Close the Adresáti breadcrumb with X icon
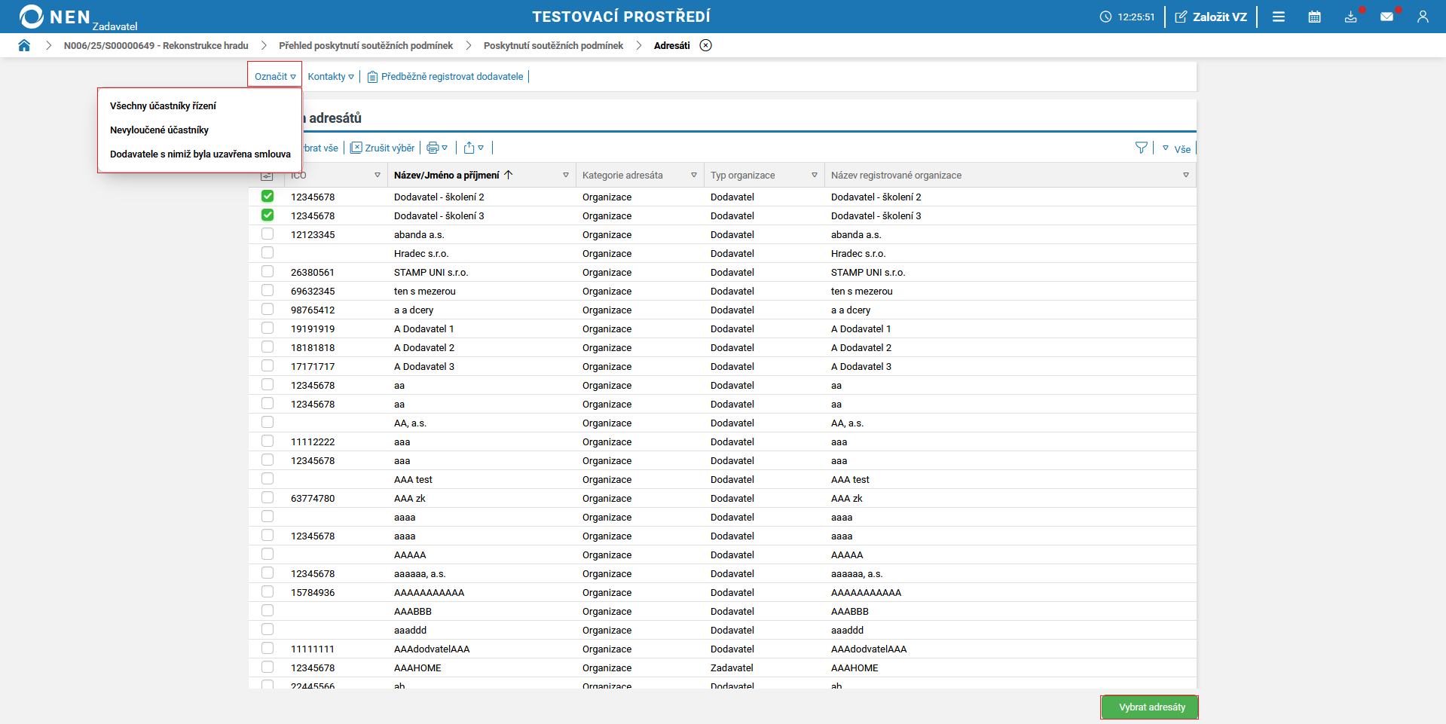 click(x=705, y=45)
